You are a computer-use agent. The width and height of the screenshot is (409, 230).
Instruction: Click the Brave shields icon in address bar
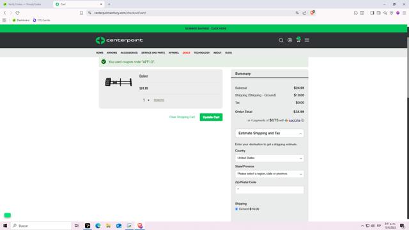click(313, 13)
